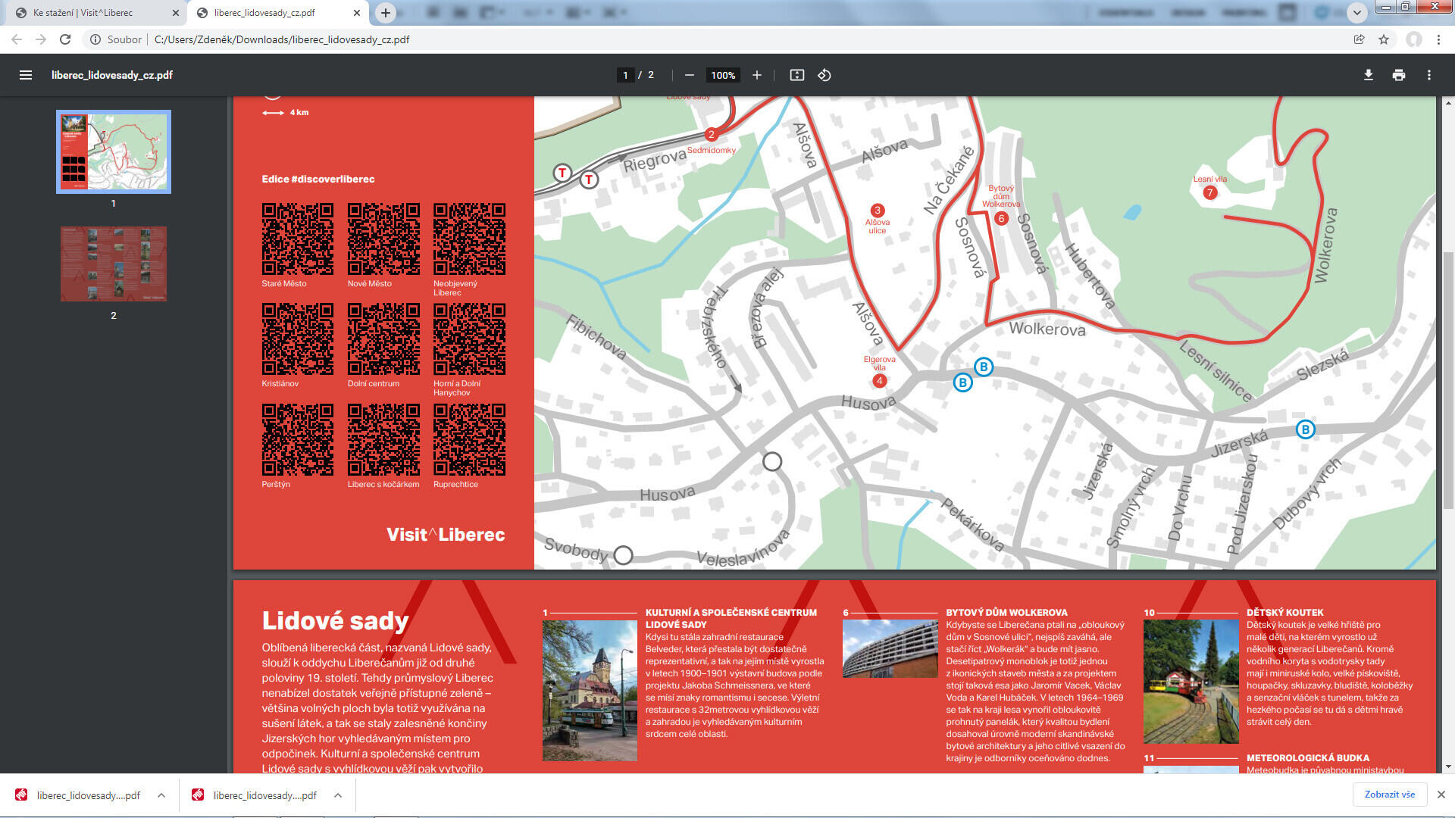Close the Ke stažení Visit Liberec tab

click(175, 13)
